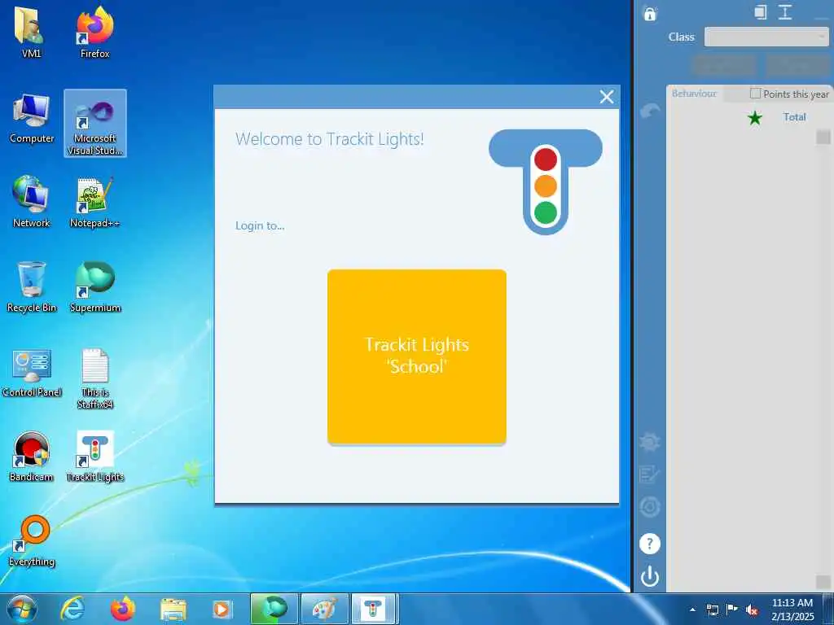Click the Trackit Lights 'School' login tile
Image resolution: width=834 pixels, height=625 pixels.
[x=416, y=356]
